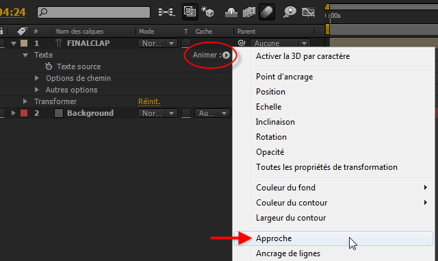The height and width of the screenshot is (261, 438).
Task: Choose Rotation menu entry
Action: 271,137
